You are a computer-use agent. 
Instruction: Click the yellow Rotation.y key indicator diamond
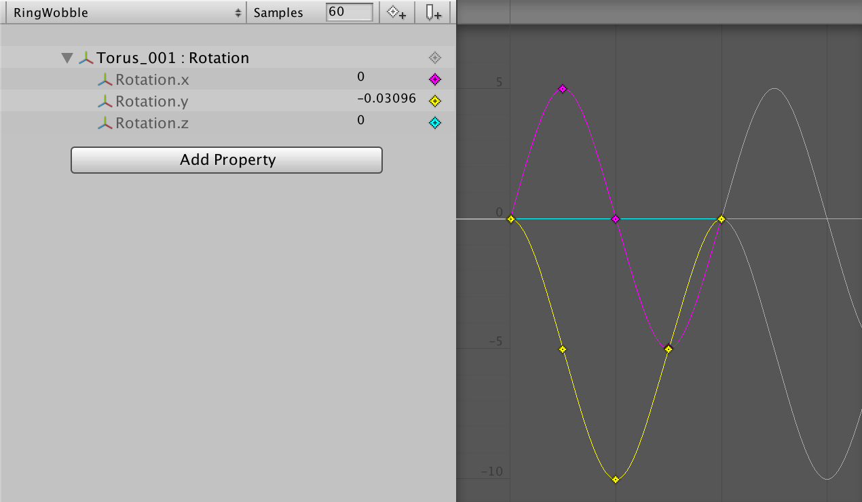tap(435, 101)
